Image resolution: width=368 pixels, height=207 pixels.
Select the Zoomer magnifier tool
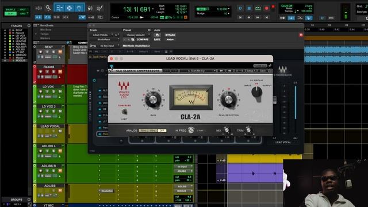(x=48, y=8)
